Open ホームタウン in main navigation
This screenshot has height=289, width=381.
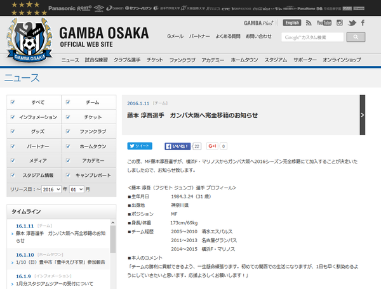pos(244,60)
